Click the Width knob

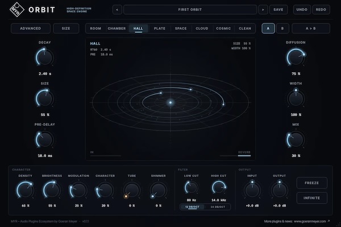pos(296,98)
